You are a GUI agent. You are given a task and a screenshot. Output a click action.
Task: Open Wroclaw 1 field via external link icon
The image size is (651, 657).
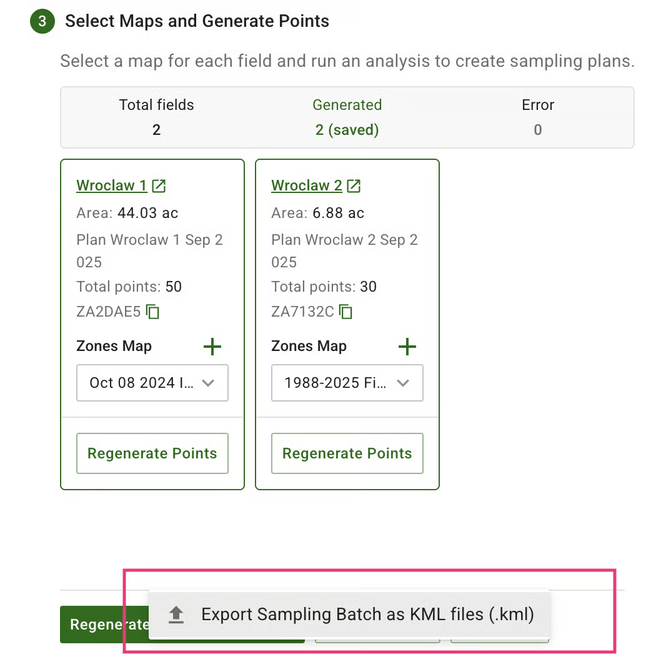[159, 185]
